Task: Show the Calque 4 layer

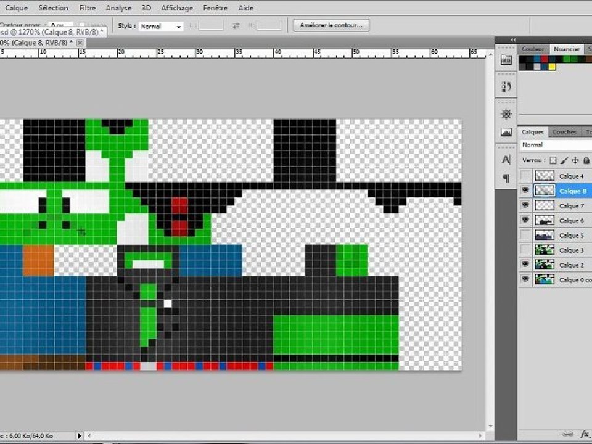Action: 525,176
